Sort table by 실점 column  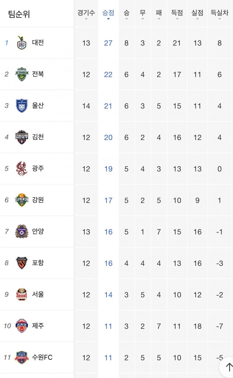click(197, 14)
